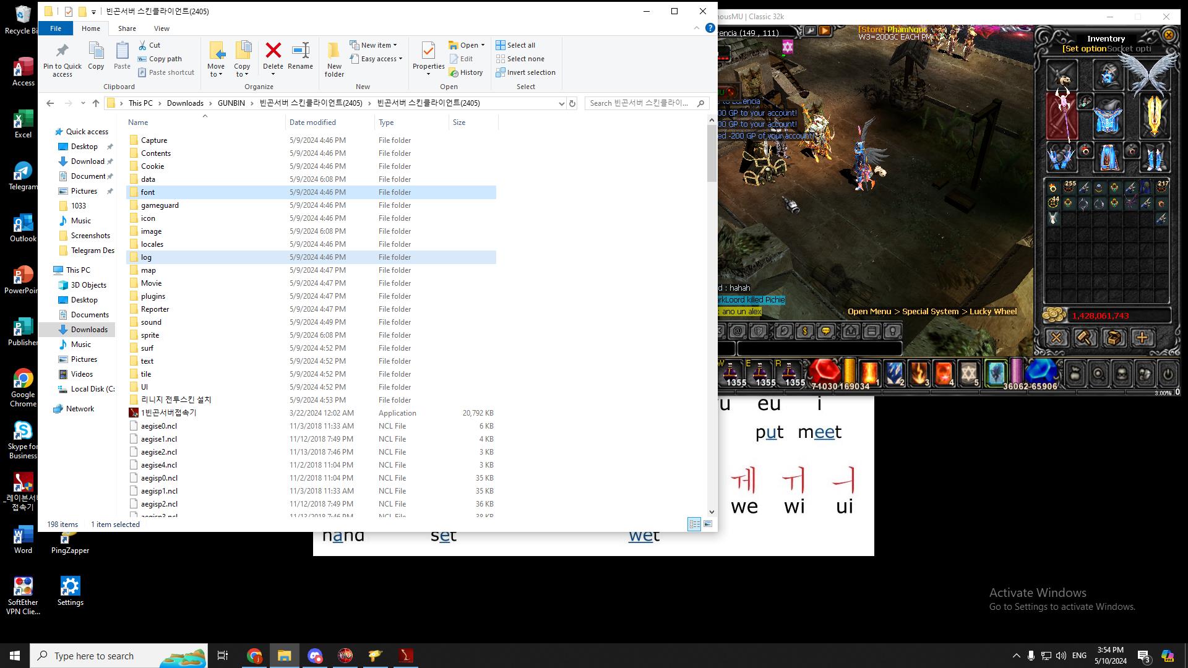Click the Task View taskbar icon
Image resolution: width=1188 pixels, height=668 pixels.
[x=223, y=656]
